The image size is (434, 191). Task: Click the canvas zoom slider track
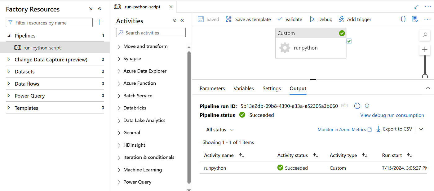pos(425,65)
